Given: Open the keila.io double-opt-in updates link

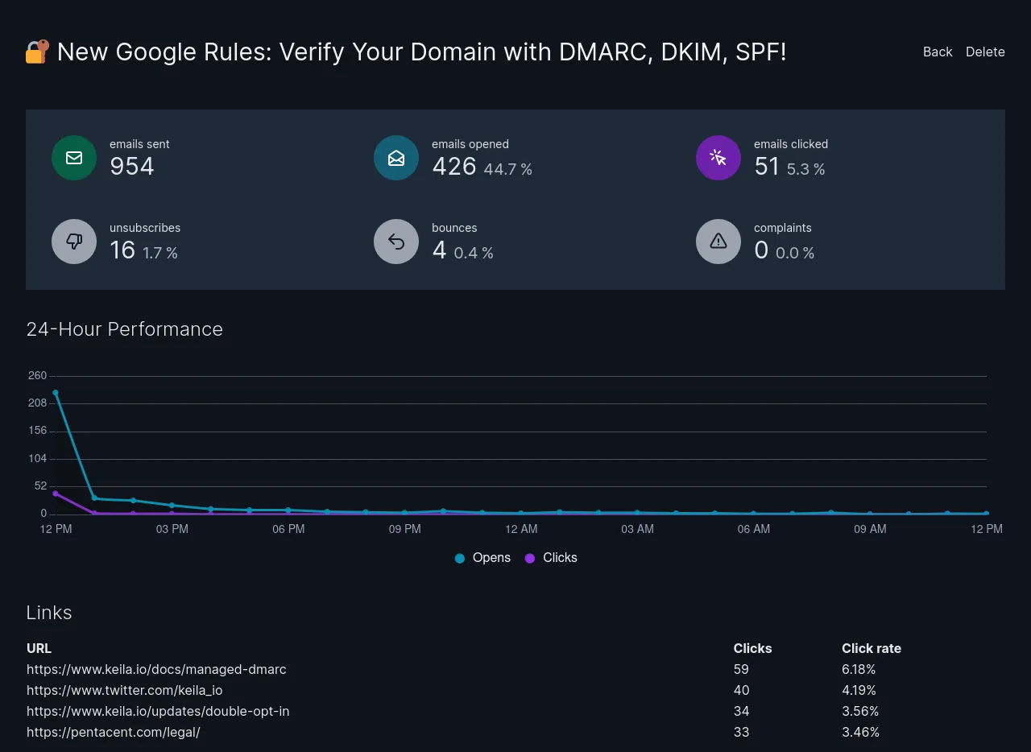Looking at the screenshot, I should 158,711.
